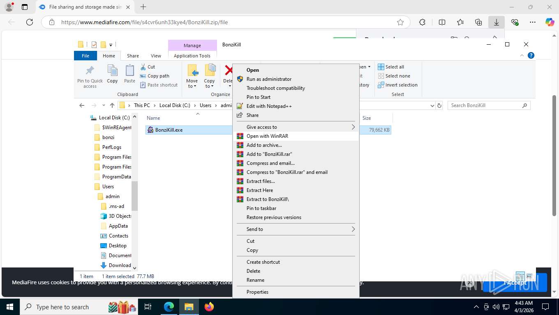Switch to the Share ribbon tab

click(133, 56)
